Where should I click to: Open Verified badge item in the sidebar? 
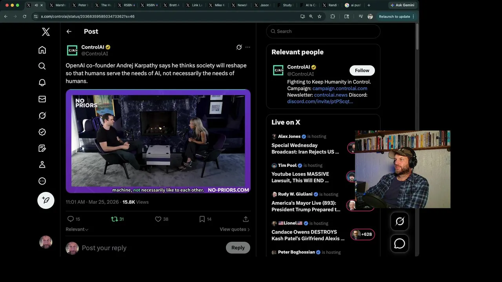coord(42,132)
